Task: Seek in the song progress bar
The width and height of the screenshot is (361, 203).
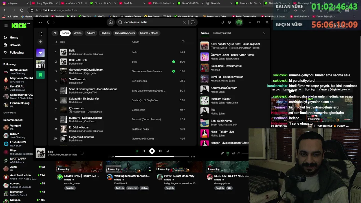Action: [x=152, y=156]
